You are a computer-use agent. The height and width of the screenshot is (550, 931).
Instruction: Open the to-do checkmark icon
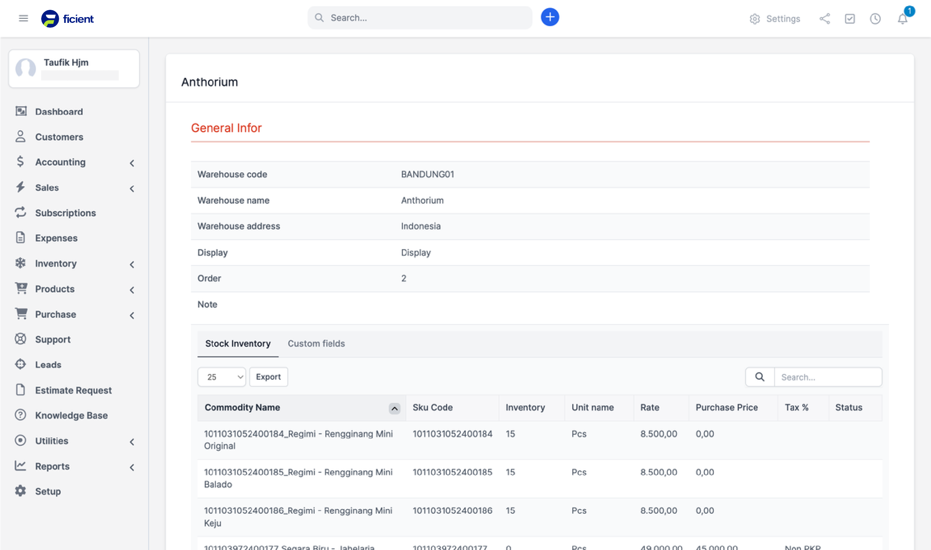click(850, 19)
